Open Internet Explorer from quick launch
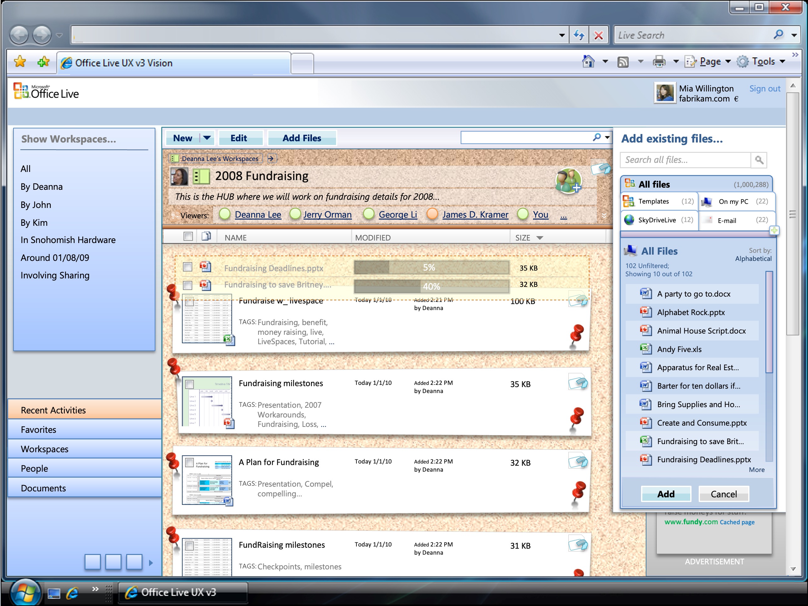This screenshot has width=808, height=606. [x=72, y=593]
